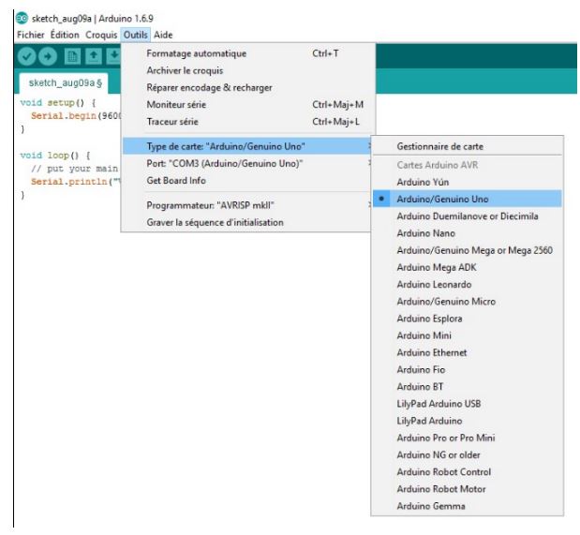
Task: Select Arduino Duemilanove or Diecimila board
Action: (x=468, y=215)
